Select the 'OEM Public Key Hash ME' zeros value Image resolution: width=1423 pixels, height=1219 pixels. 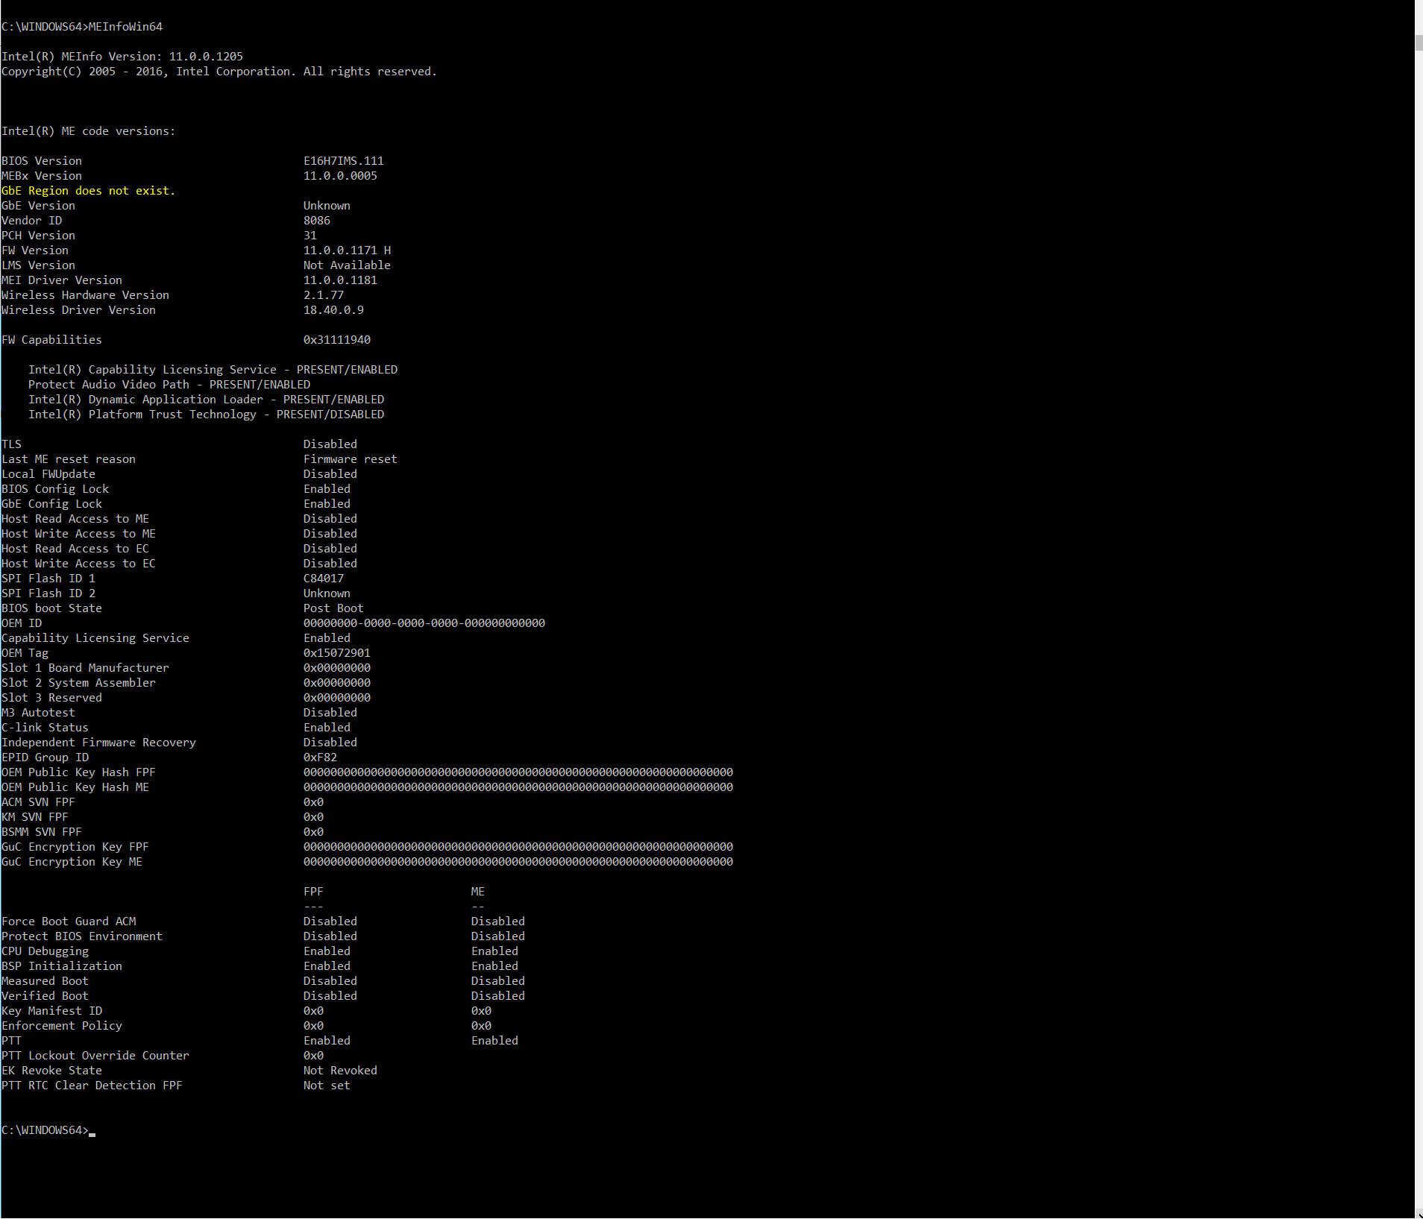point(518,787)
